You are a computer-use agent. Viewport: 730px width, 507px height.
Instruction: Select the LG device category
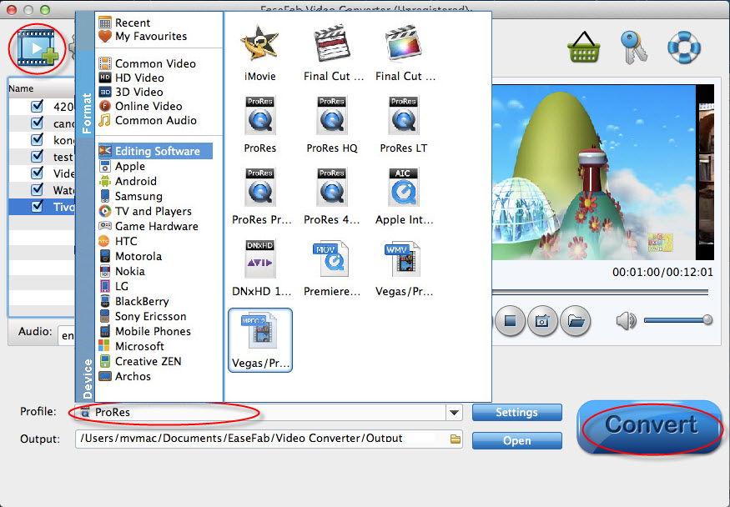point(113,286)
